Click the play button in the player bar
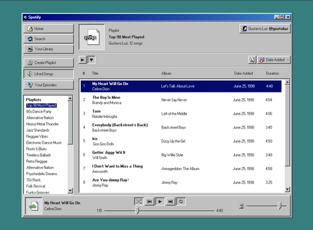The width and height of the screenshot is (313, 230). pyautogui.click(x=160, y=201)
